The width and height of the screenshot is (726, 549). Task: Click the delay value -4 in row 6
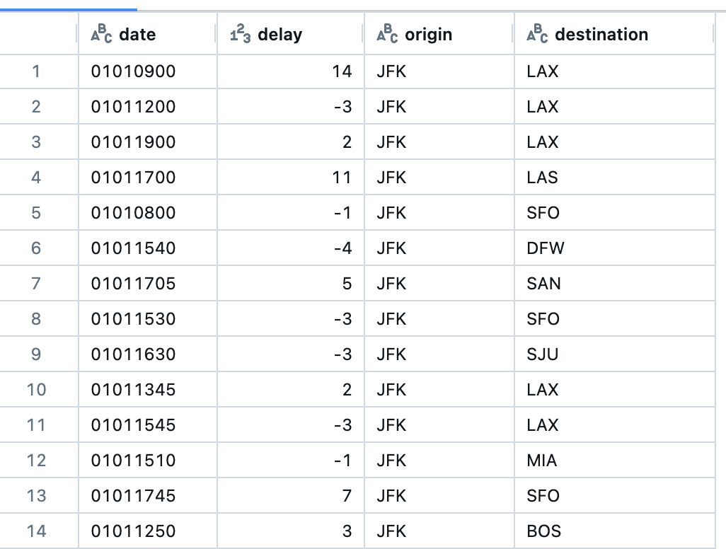pyautogui.click(x=343, y=248)
